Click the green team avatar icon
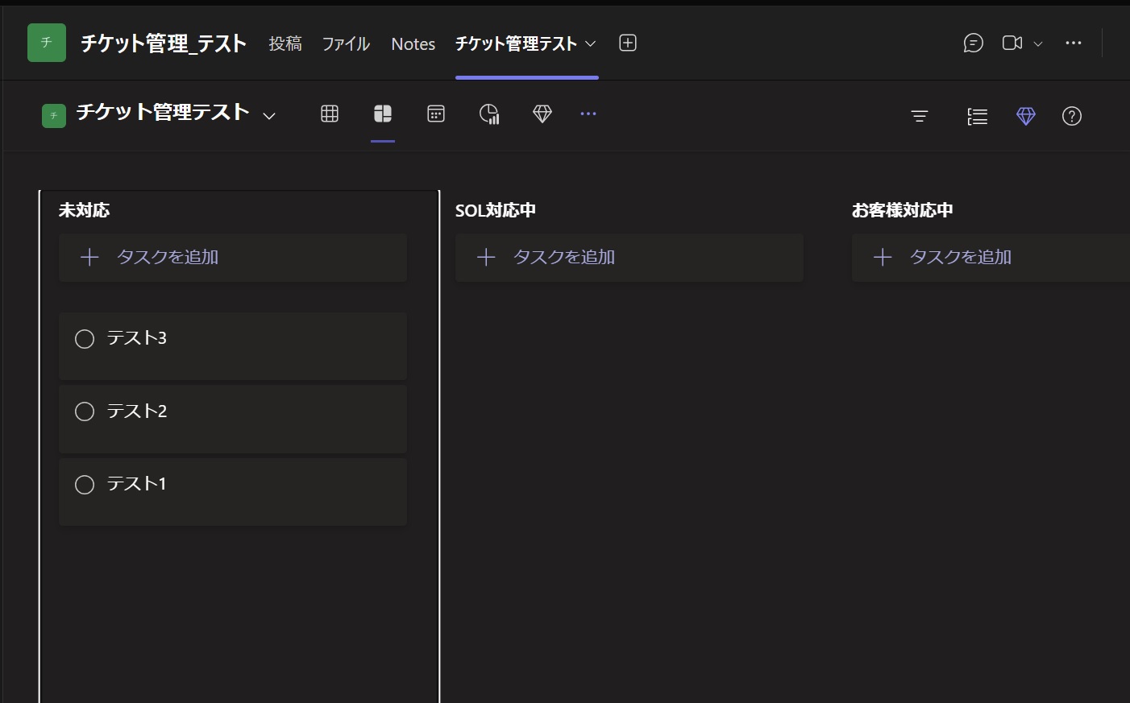This screenshot has width=1130, height=703. 47,43
